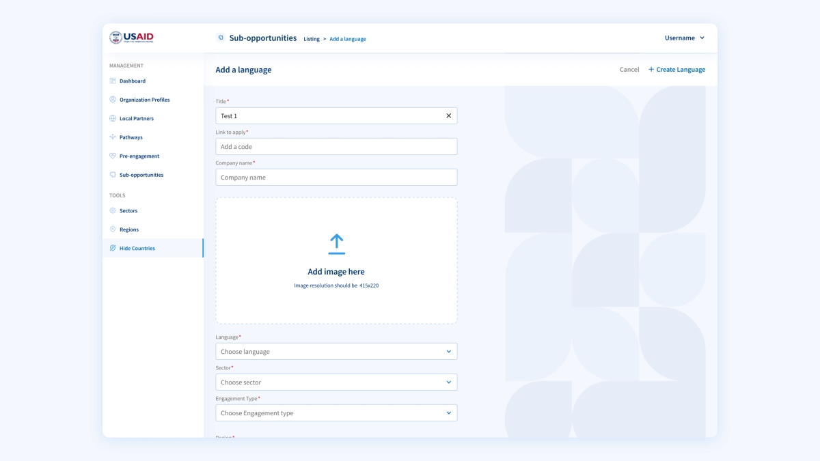The image size is (820, 461).
Task: Click Cancel to discard the form
Action: point(629,70)
